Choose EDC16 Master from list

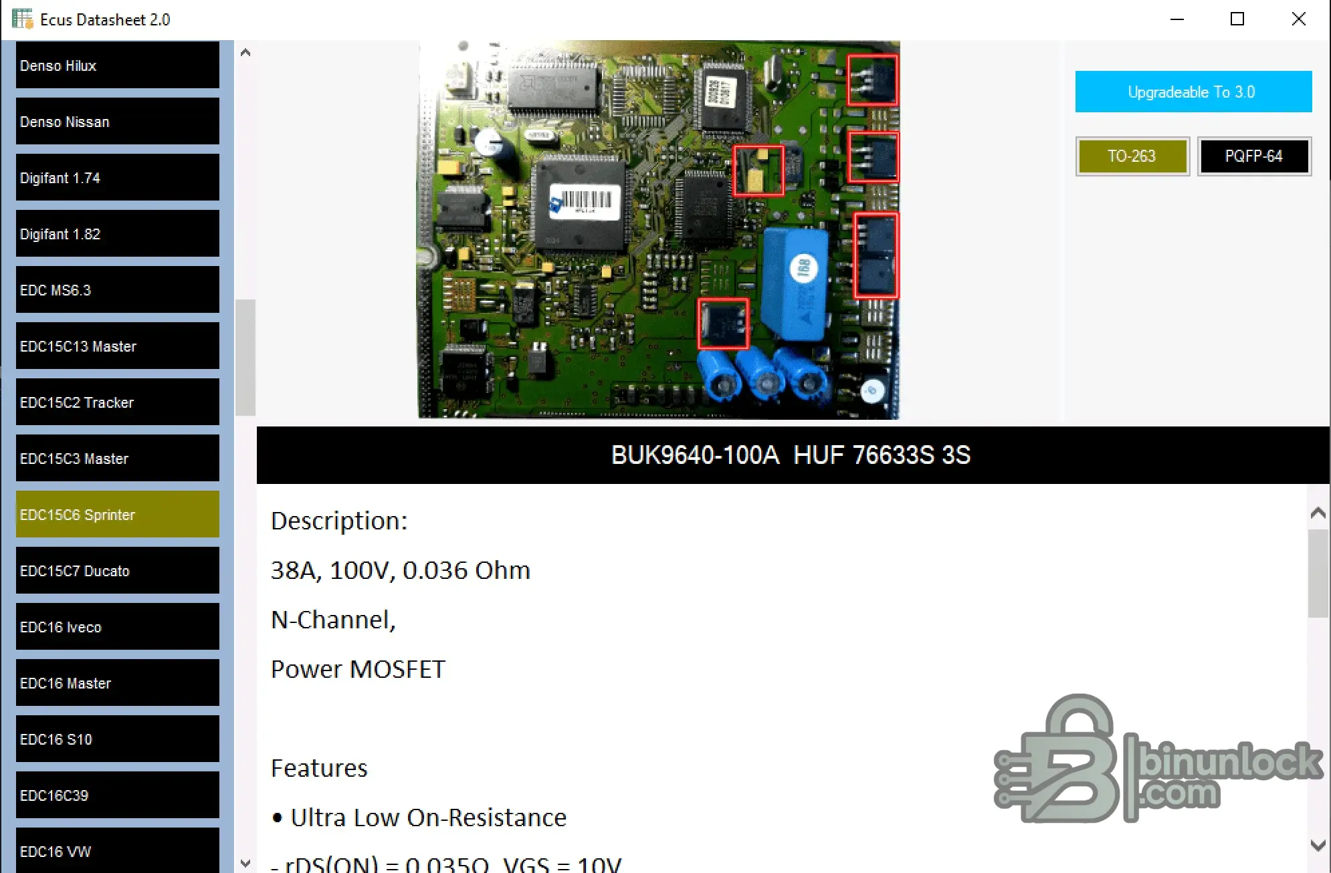point(118,682)
